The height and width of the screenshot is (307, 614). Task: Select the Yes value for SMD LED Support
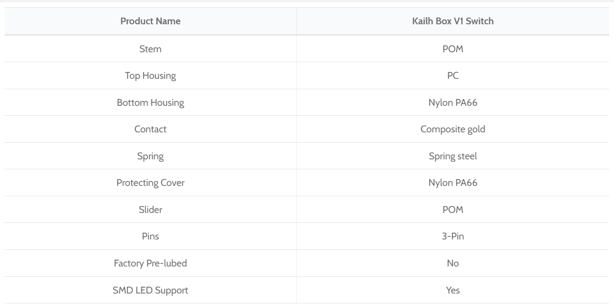(453, 290)
